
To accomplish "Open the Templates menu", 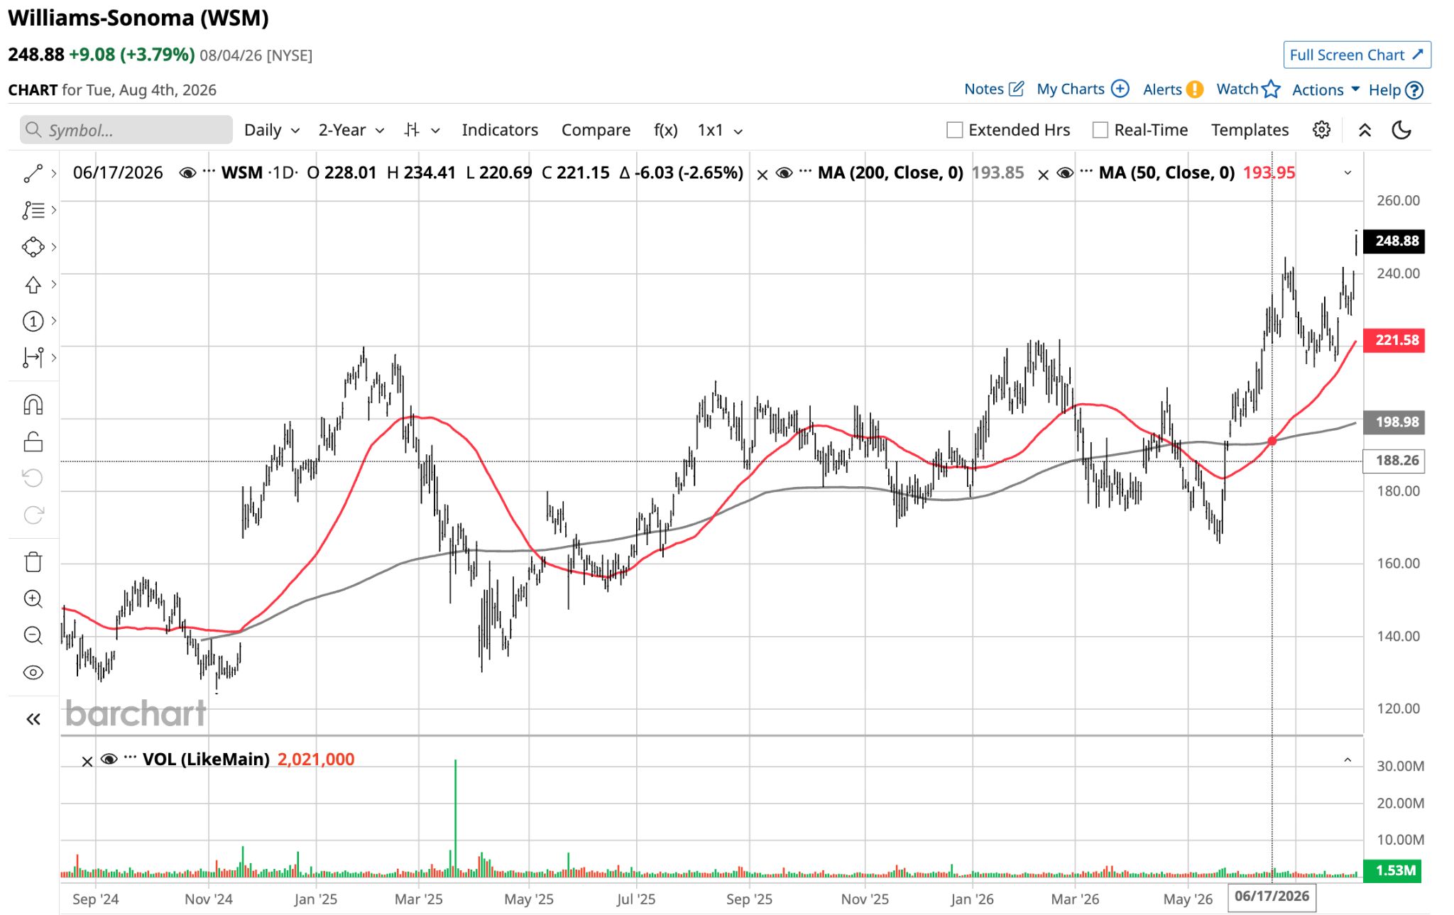I will [1250, 130].
